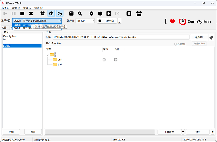Switch to the 交互 tab
217x142 pixels.
click(4, 28)
